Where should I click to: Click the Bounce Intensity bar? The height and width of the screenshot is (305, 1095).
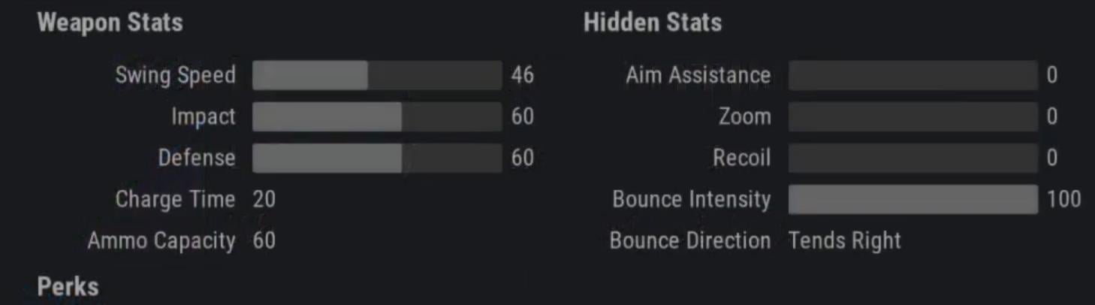click(912, 199)
